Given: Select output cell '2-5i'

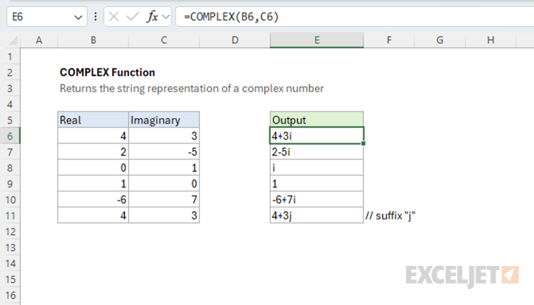Looking at the screenshot, I should pos(317,152).
